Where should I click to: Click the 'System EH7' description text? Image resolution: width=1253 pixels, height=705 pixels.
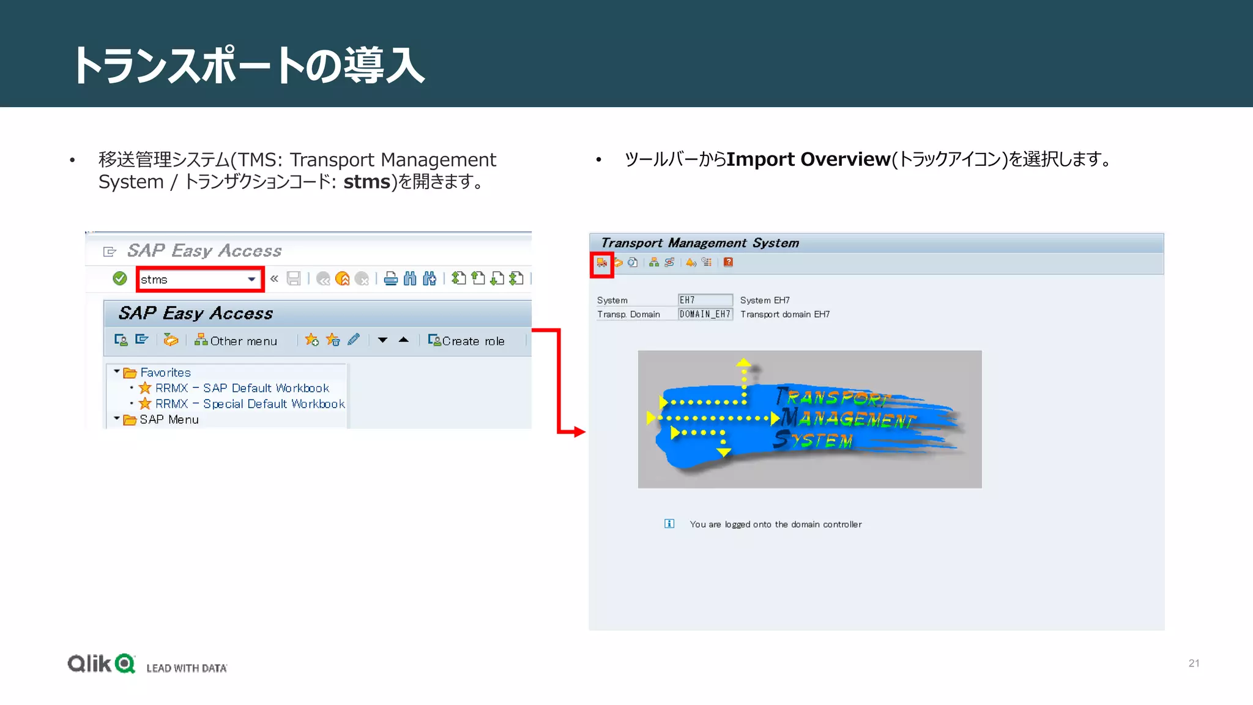click(765, 300)
